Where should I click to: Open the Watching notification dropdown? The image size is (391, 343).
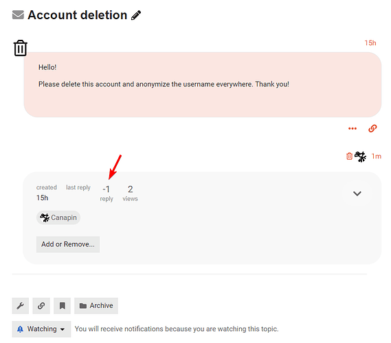coord(41,329)
